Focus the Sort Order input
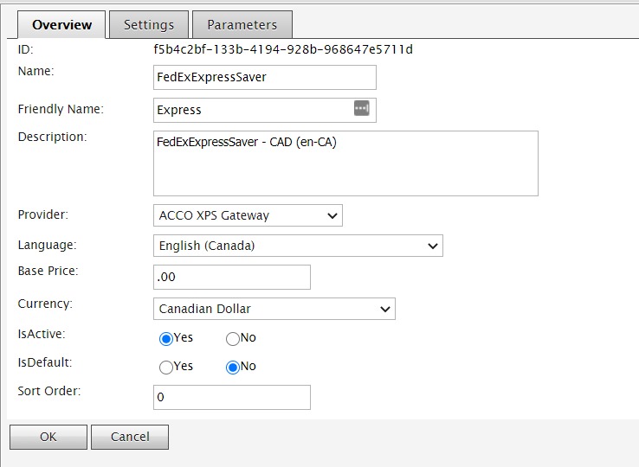The image size is (639, 467). point(231,398)
